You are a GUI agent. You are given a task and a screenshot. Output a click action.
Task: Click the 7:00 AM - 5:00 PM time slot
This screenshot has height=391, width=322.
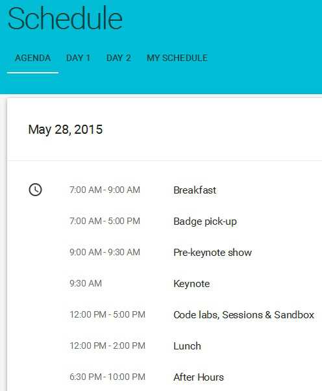[x=105, y=221]
